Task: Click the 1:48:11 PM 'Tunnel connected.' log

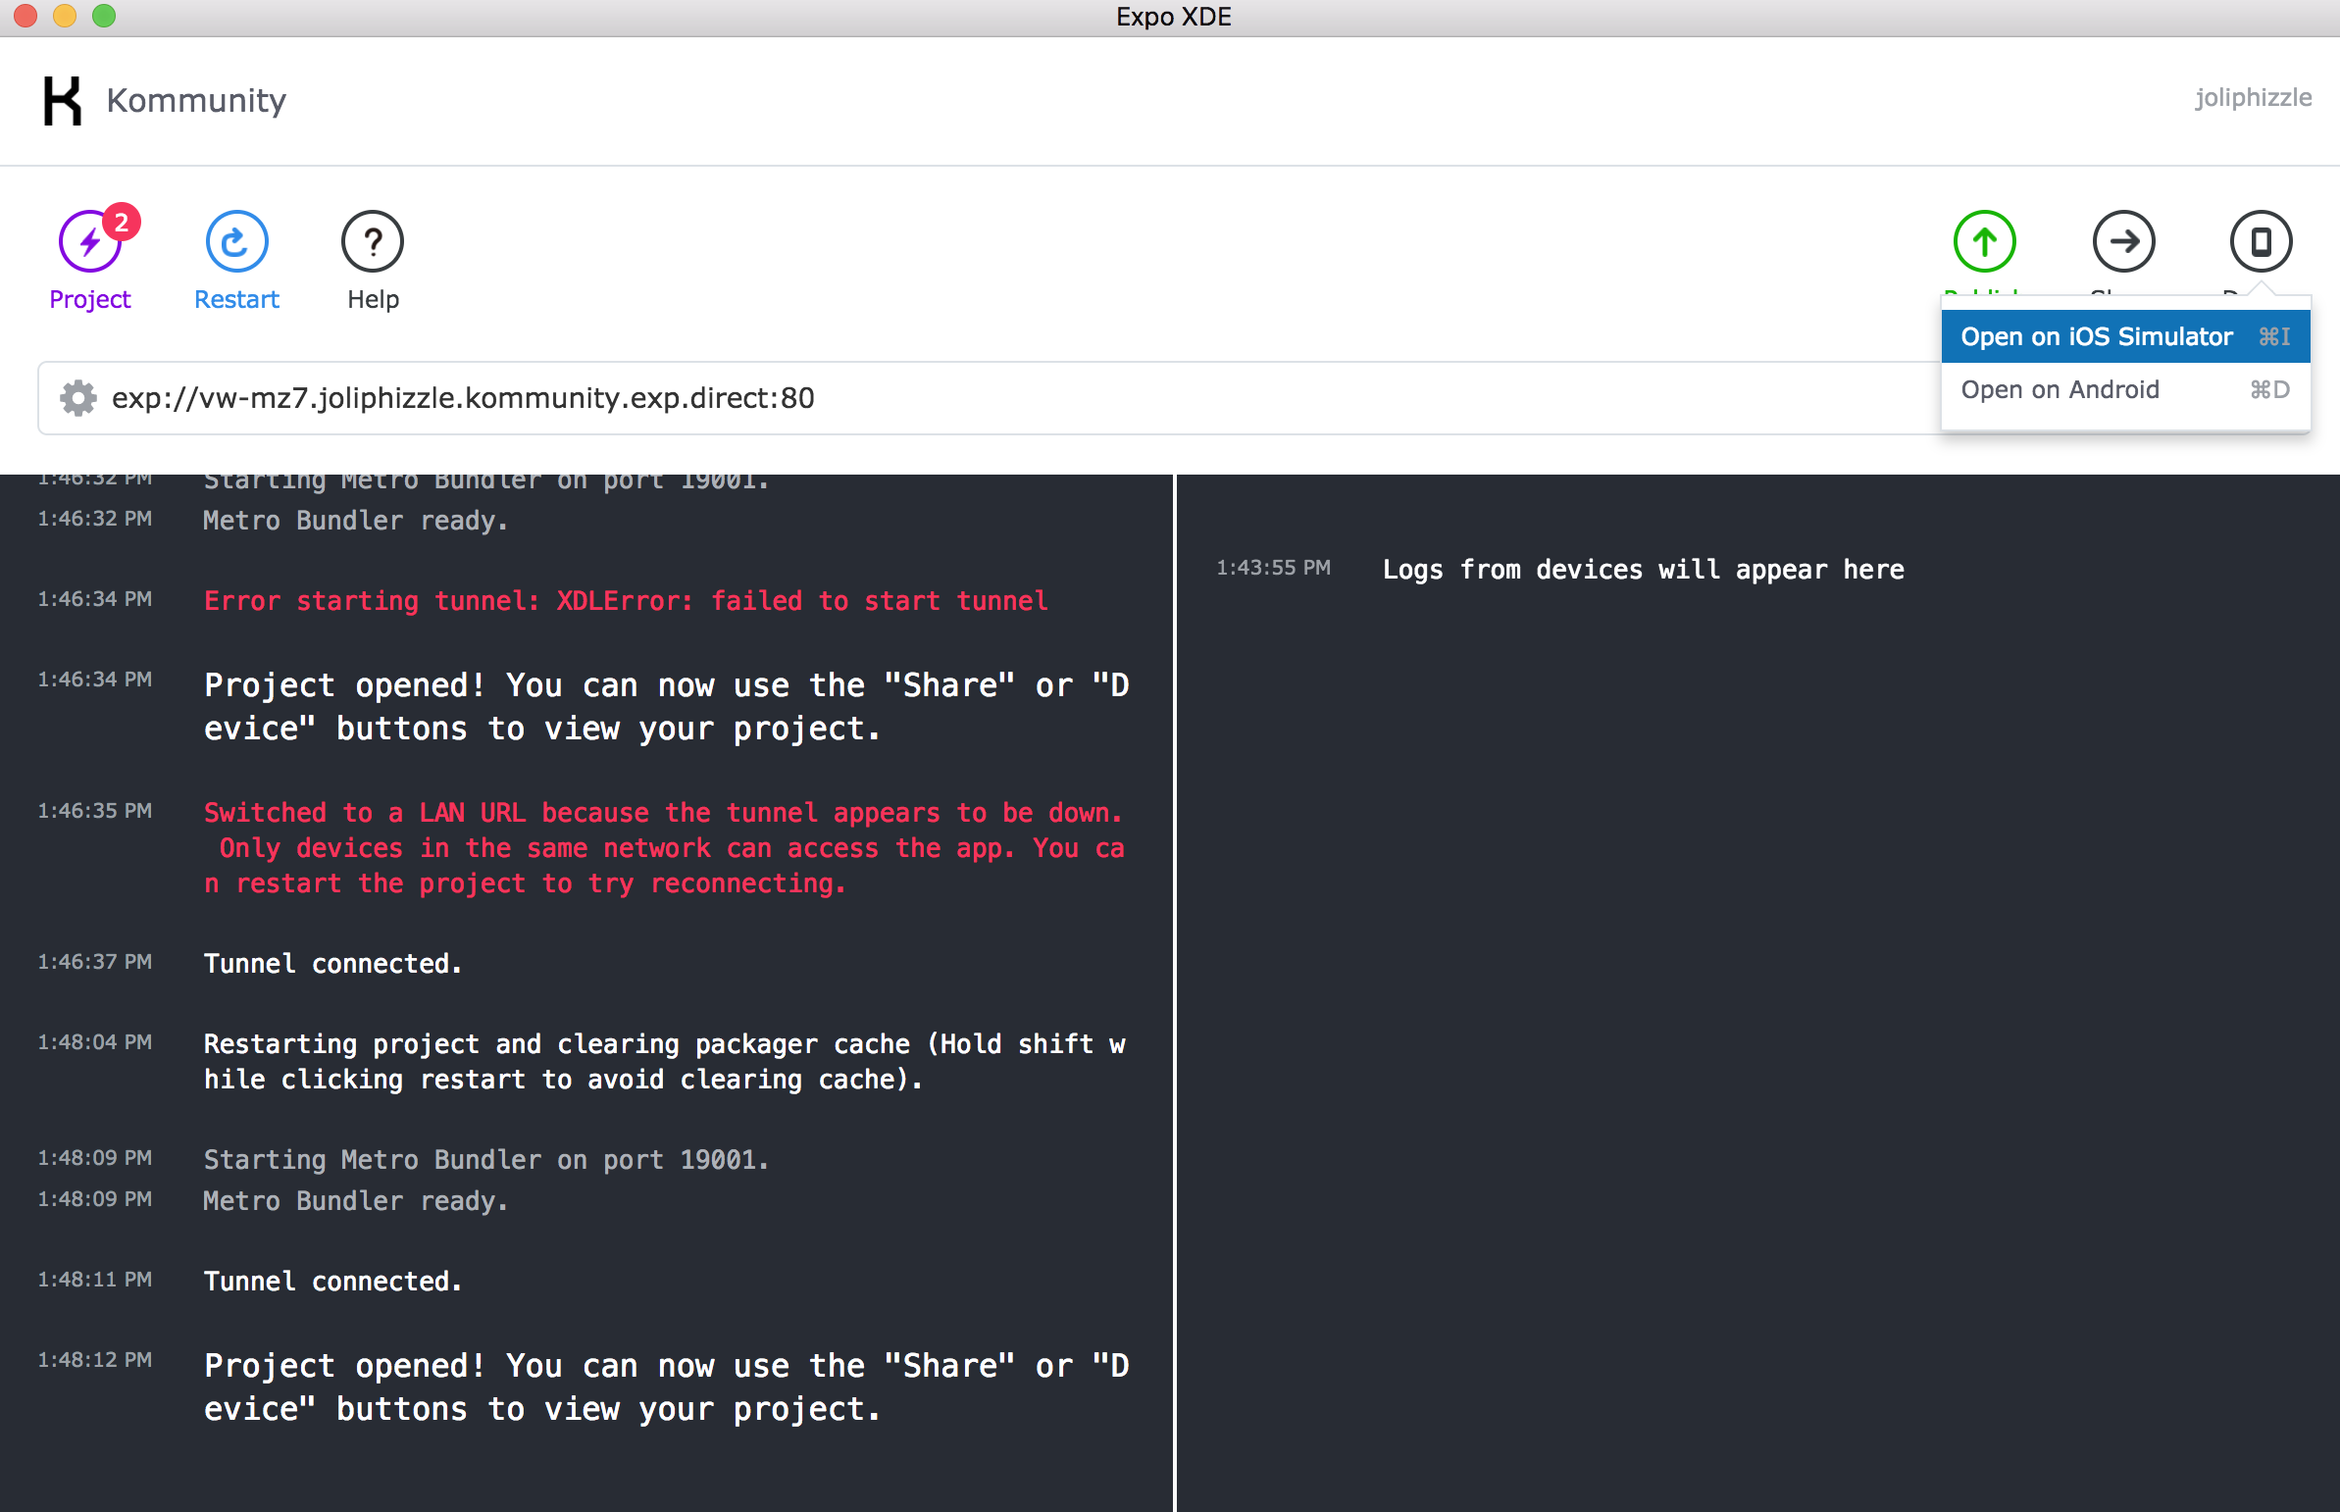Action: click(332, 1281)
